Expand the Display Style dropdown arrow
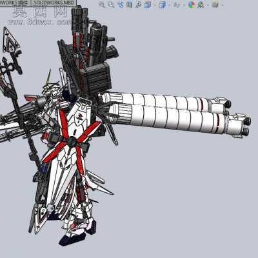Viewport: 258px width, 258px height. click(170, 5)
